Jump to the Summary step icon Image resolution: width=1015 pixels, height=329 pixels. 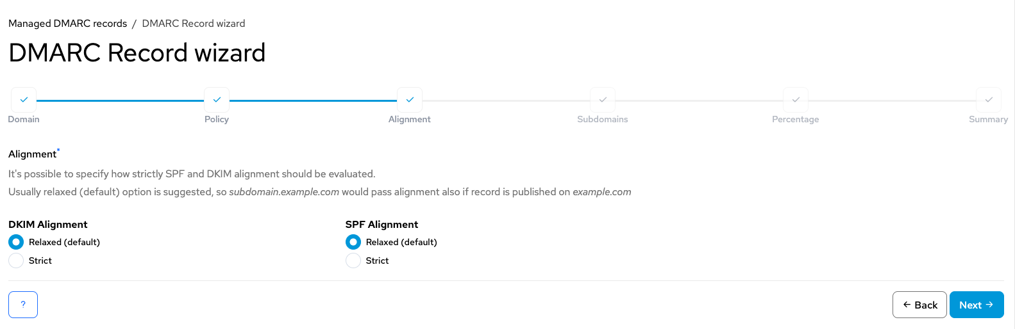click(x=989, y=100)
